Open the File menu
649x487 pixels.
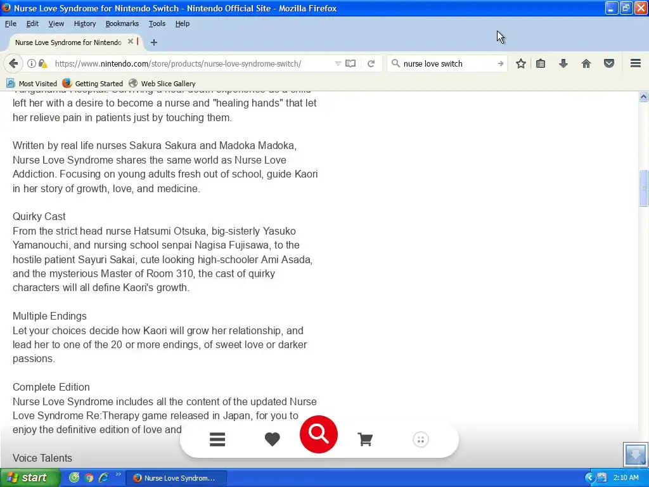[10, 23]
